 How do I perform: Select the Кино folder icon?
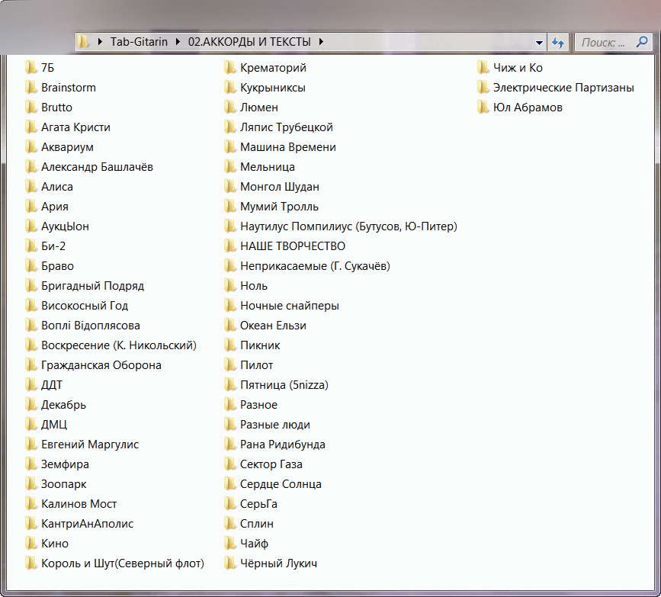(x=31, y=544)
